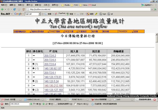Open the Tools (T) menu
The image size is (158, 110).
tap(46, 5)
